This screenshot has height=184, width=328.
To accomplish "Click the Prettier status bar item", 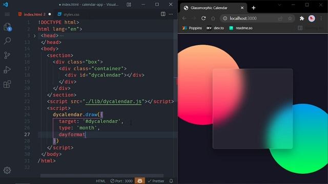I will (x=156, y=181).
